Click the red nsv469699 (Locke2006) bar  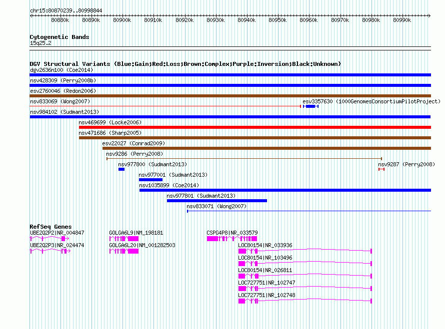coord(255,127)
